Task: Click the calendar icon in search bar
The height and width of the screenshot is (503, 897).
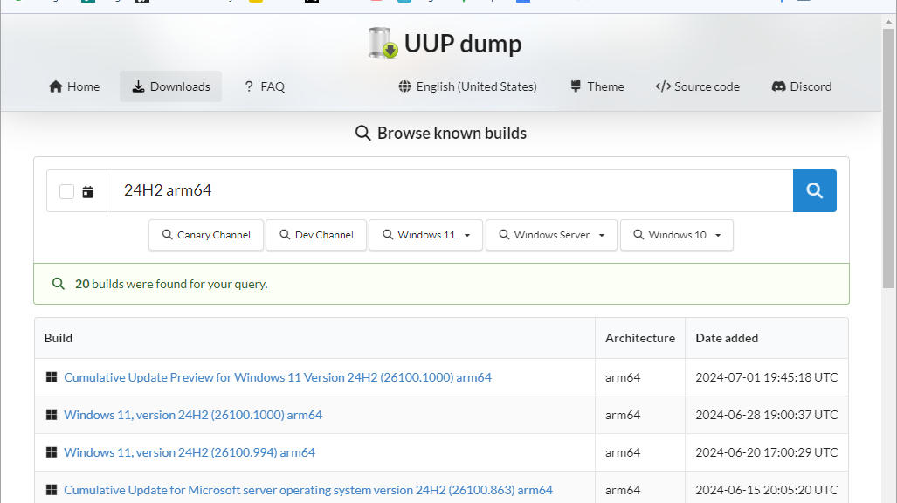Action: coord(87,192)
